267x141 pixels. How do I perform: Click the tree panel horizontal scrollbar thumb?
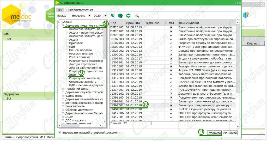(x=70, y=126)
